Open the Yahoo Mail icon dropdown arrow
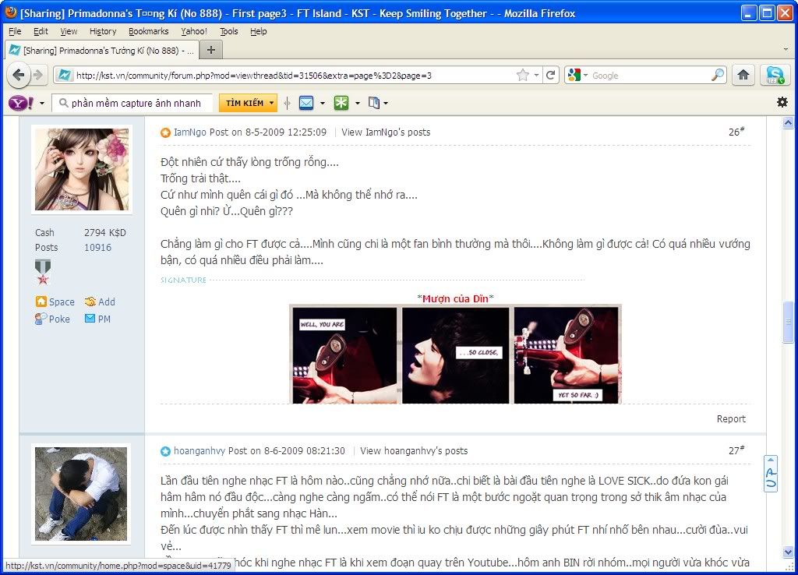 pyautogui.click(x=323, y=104)
